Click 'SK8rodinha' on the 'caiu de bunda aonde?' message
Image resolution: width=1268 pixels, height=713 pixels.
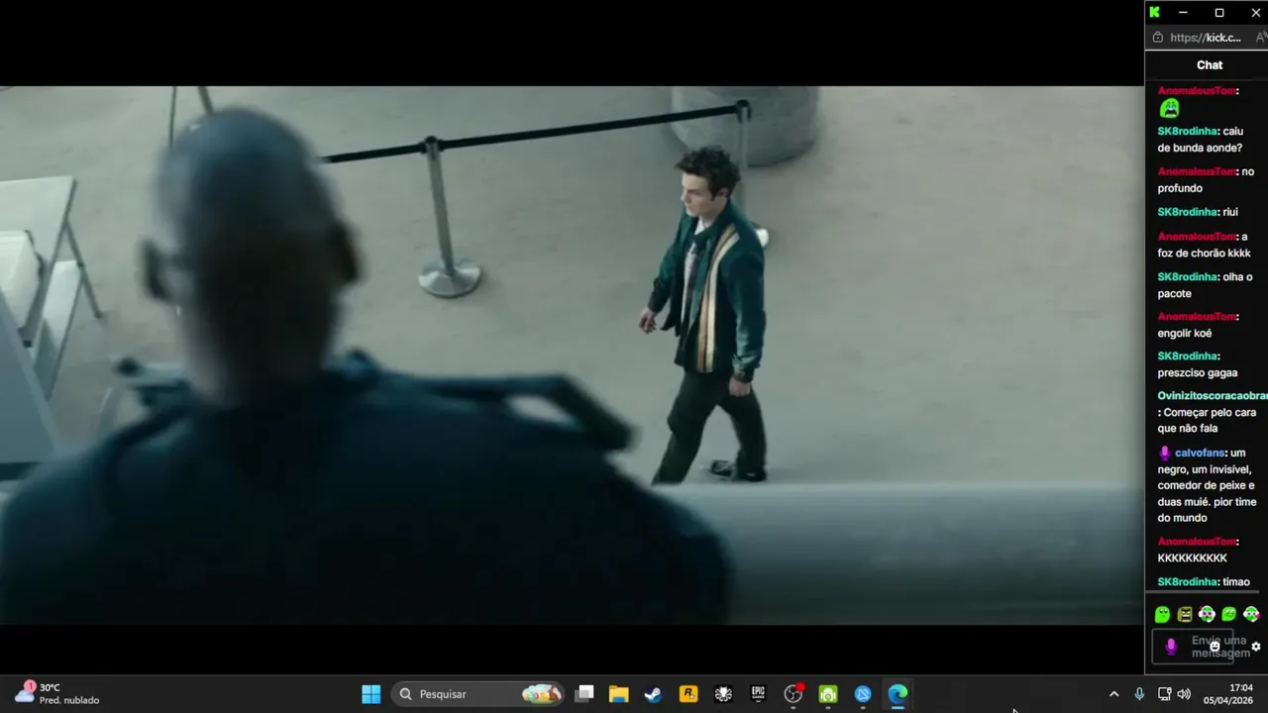[1188, 131]
